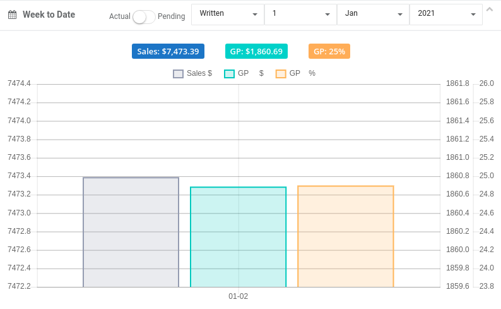Toggle the Sales $ legend swatch
The height and width of the screenshot is (309, 501).
tap(178, 73)
